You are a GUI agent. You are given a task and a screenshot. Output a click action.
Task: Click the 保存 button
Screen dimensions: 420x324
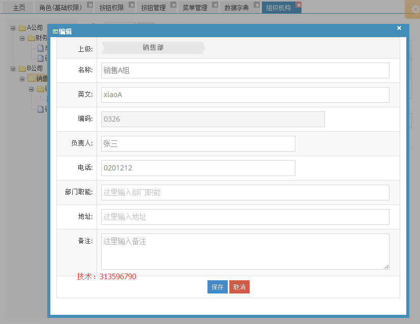[x=217, y=287]
